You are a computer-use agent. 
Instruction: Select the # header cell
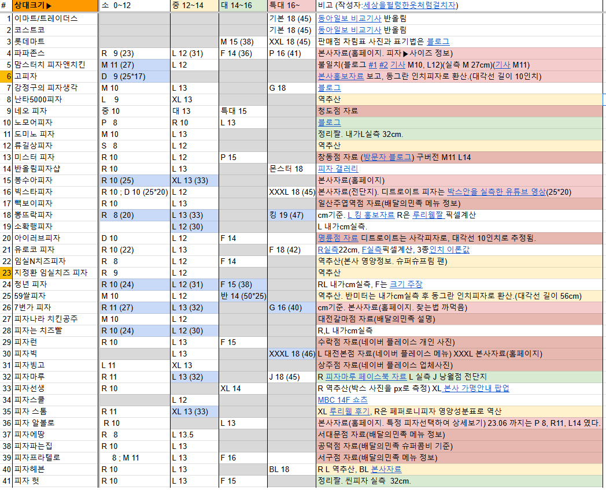6,5
